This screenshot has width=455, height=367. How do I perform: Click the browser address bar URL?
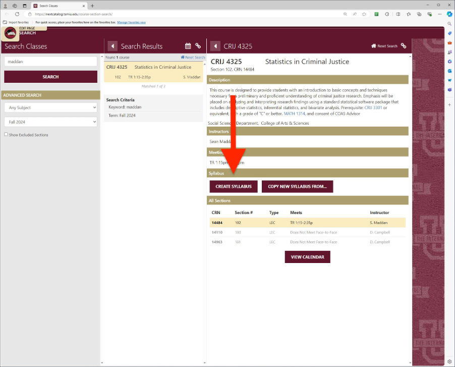(x=74, y=14)
